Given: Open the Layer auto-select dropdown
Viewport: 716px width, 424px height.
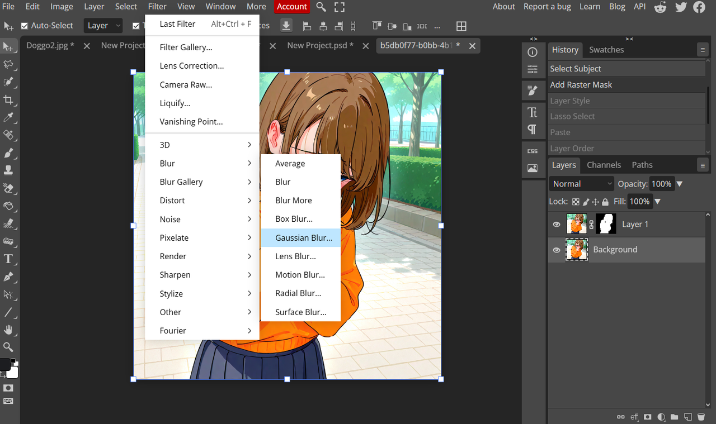Looking at the screenshot, I should point(103,26).
